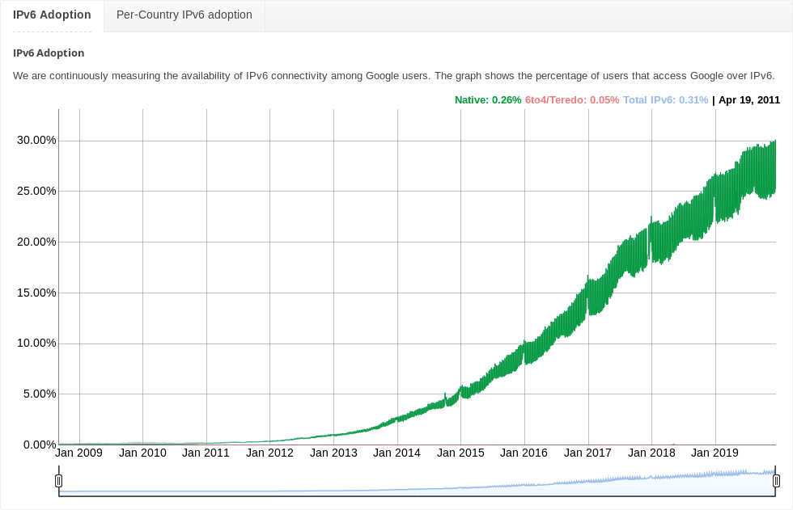Click the 'Jan 2014' x-axis label
Screen dimensions: 793x510
(x=397, y=453)
